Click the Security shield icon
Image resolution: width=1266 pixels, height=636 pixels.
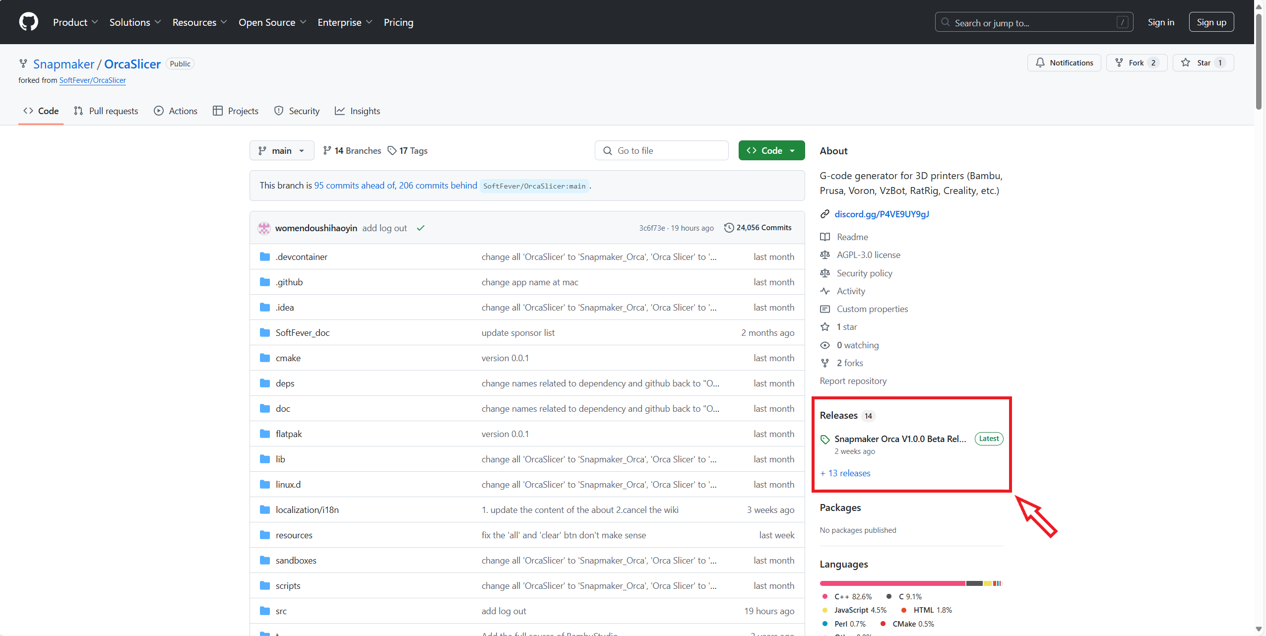tap(279, 110)
